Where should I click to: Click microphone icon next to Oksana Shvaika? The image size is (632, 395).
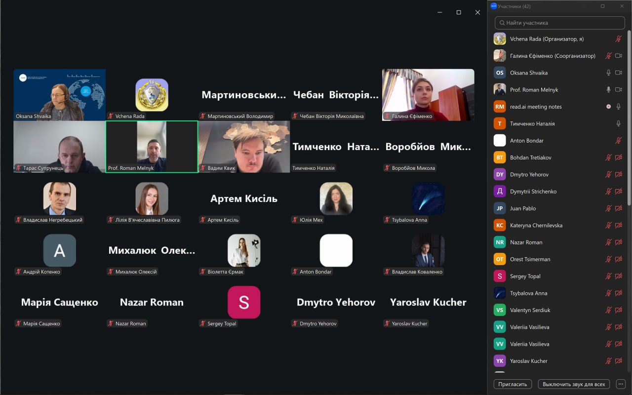click(x=609, y=73)
